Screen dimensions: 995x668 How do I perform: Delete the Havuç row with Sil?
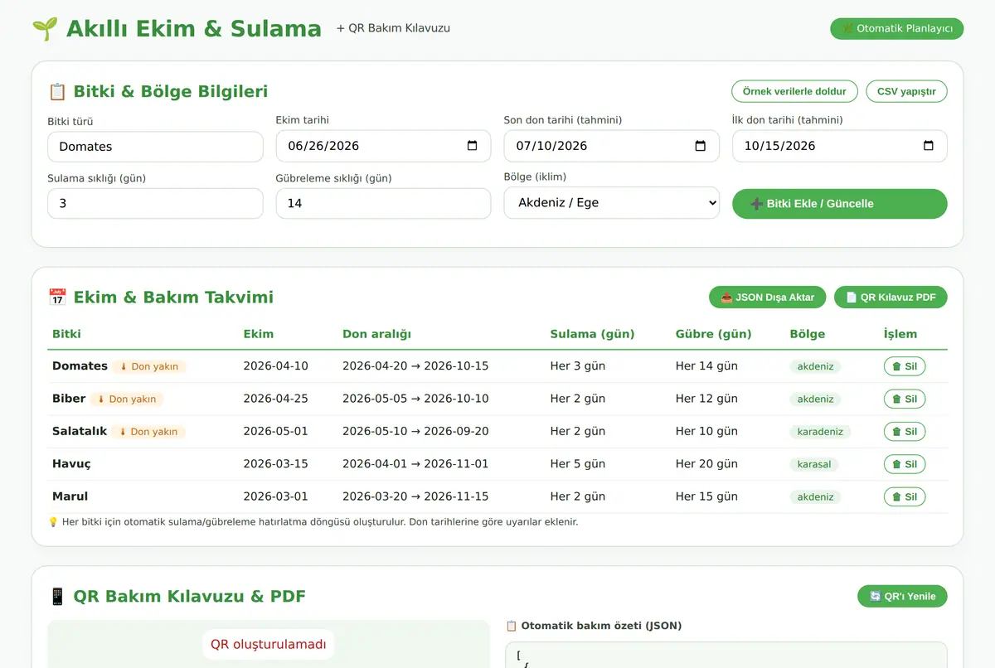905,464
